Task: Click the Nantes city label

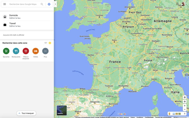Action: click(x=91, y=55)
